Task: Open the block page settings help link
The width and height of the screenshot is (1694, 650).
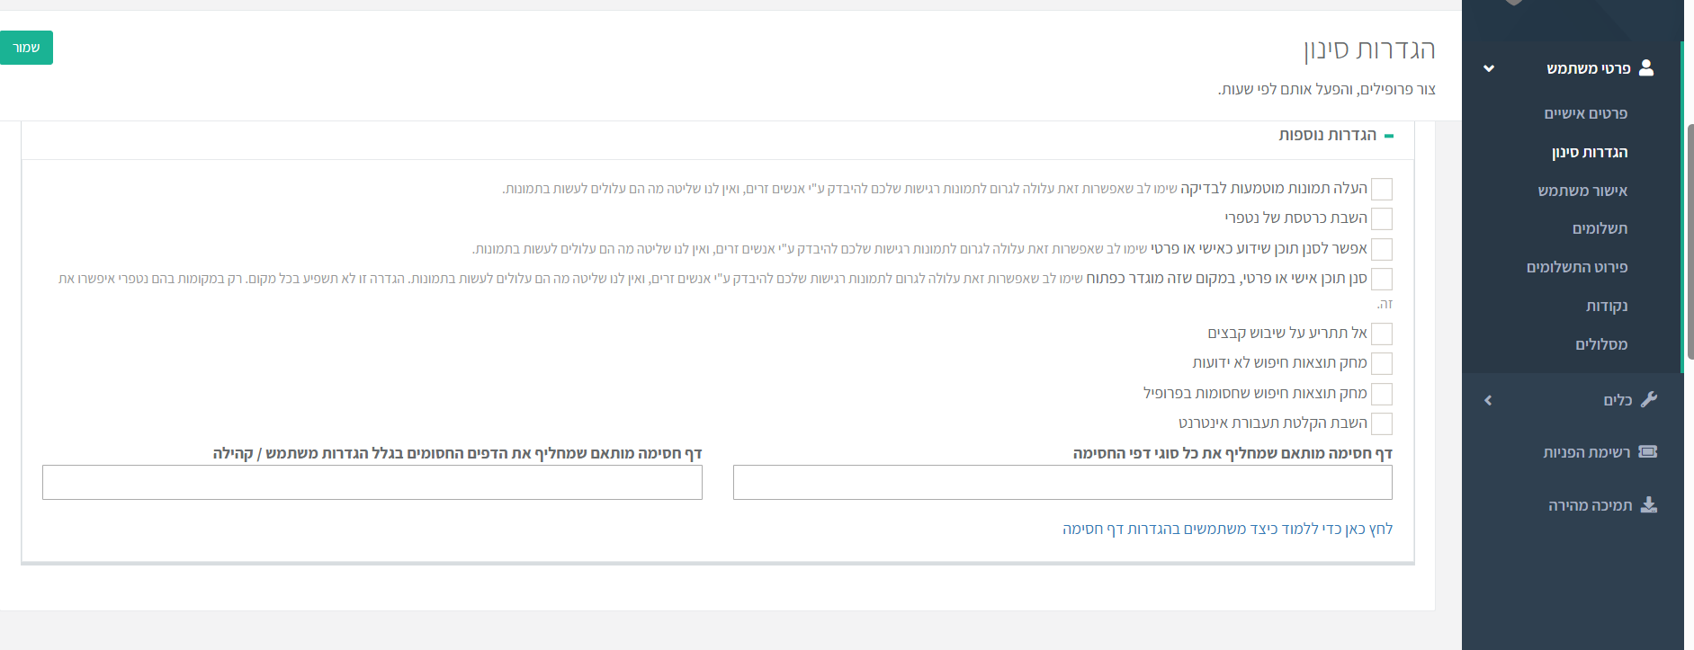Action: (x=1227, y=529)
